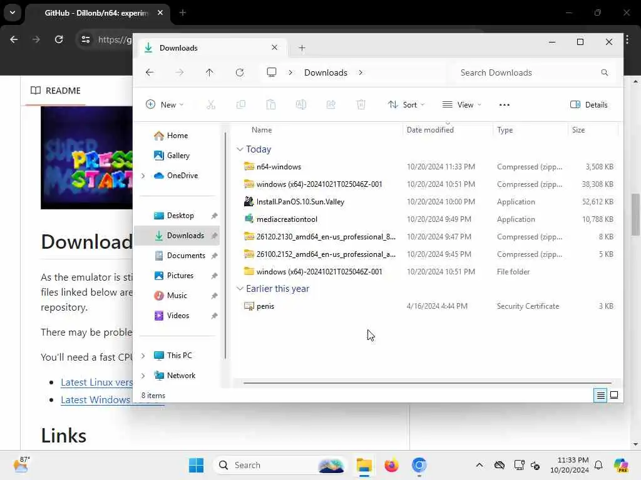Sort by the Date modified column header

tap(430, 130)
